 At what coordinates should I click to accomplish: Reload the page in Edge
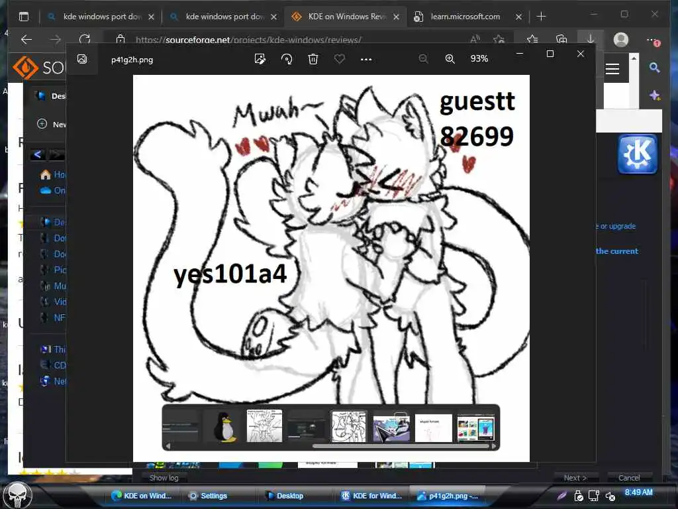tap(85, 39)
